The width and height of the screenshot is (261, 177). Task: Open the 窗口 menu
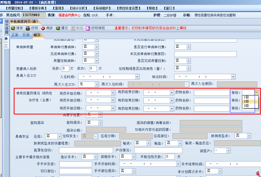(169, 8)
